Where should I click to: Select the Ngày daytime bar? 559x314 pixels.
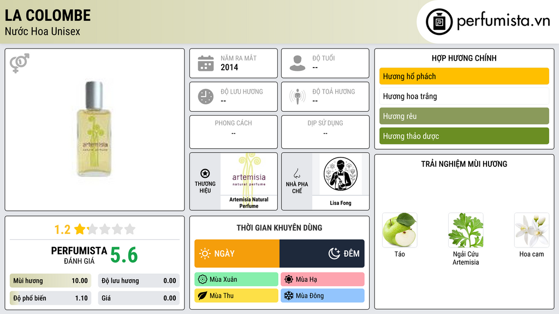237,253
